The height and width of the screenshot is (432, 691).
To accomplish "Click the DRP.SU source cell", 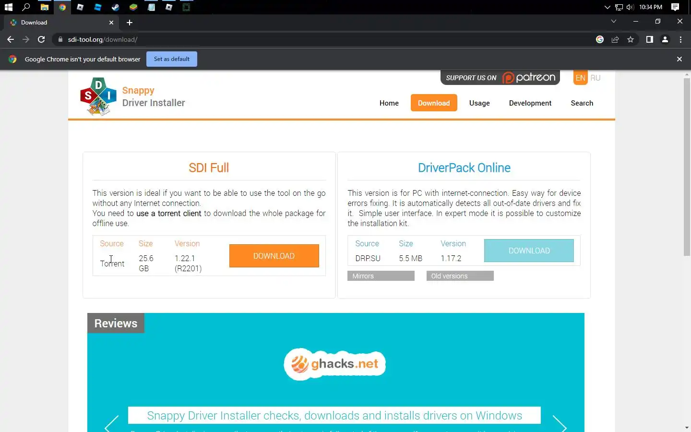I will (x=368, y=258).
